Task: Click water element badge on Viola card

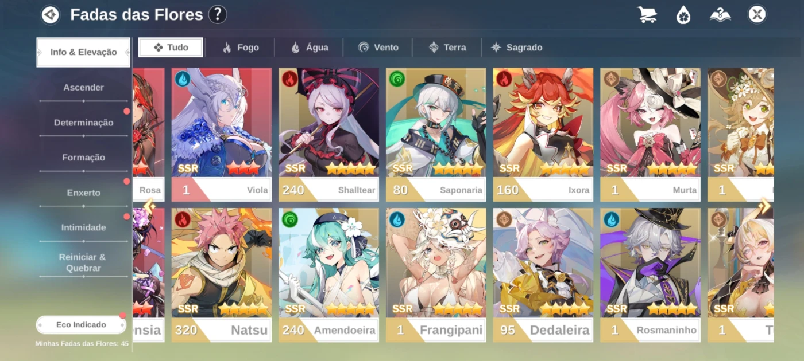Action: coord(182,79)
